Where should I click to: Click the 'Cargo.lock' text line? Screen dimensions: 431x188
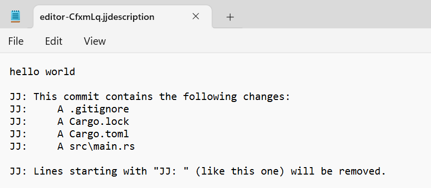point(69,121)
